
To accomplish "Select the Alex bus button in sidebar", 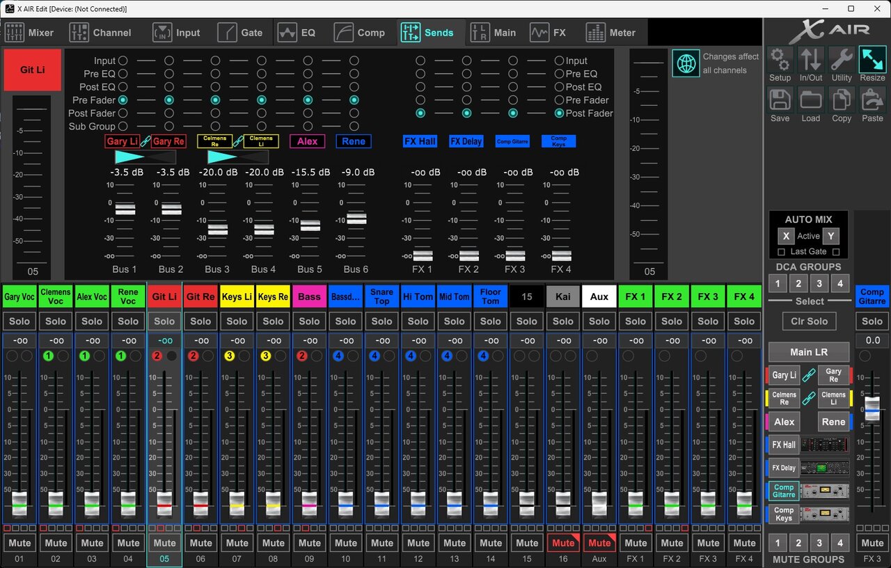I will [x=784, y=422].
